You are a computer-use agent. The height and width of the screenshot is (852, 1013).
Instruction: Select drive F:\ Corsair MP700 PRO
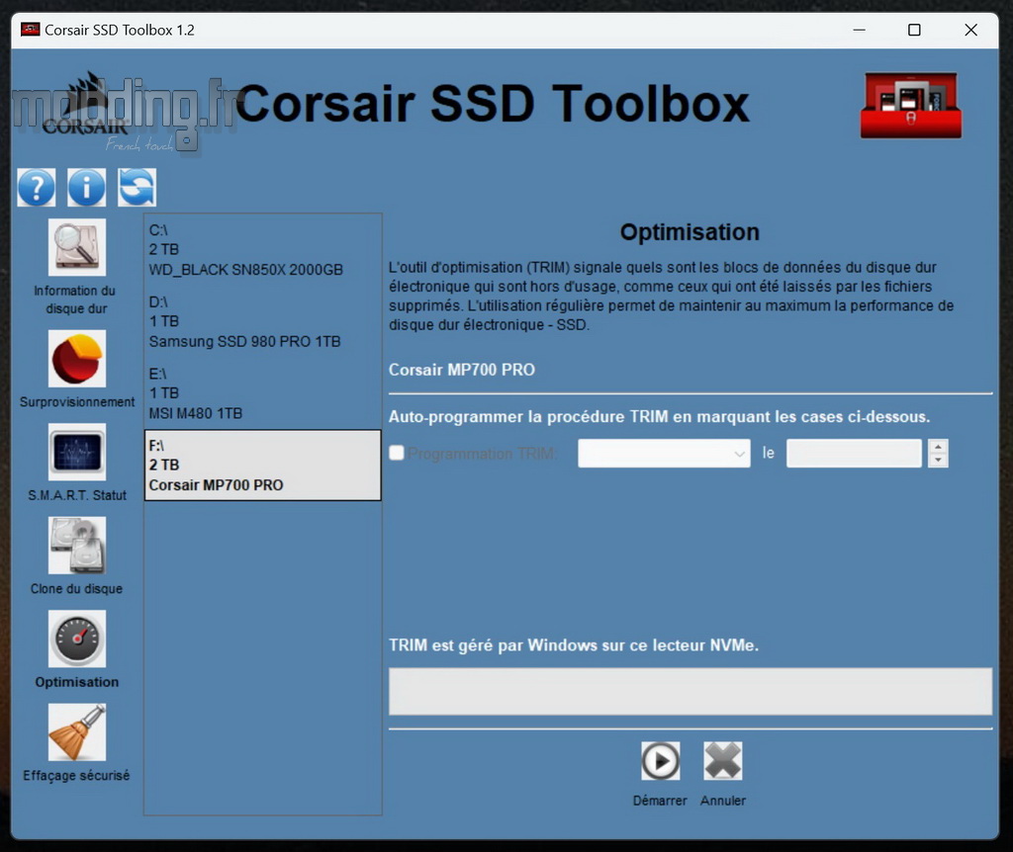click(x=262, y=466)
